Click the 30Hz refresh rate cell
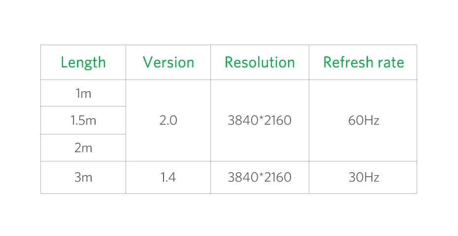 click(x=363, y=177)
